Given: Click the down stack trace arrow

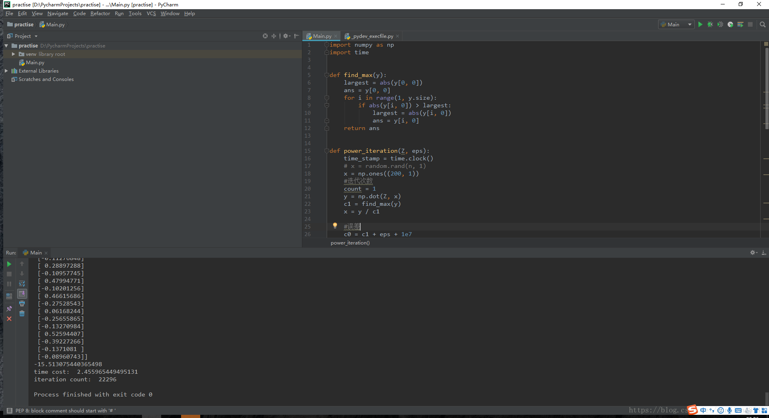Looking at the screenshot, I should [22, 274].
